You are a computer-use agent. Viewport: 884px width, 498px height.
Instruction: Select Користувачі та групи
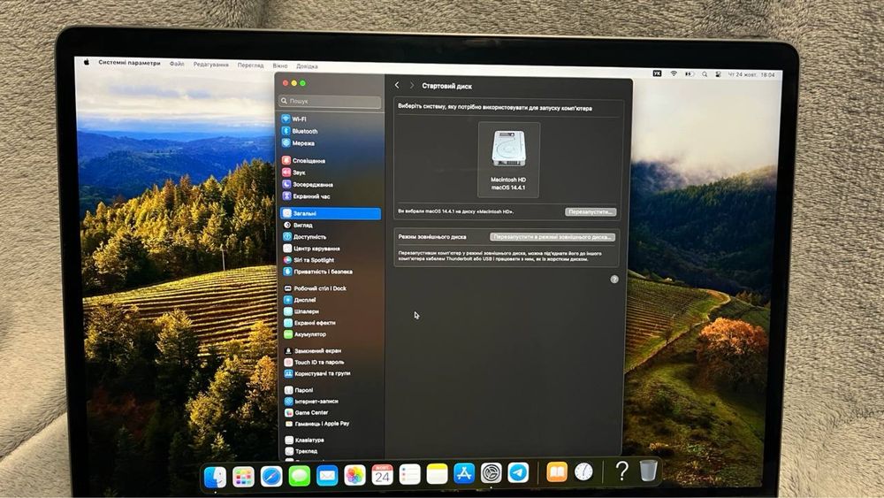331,373
